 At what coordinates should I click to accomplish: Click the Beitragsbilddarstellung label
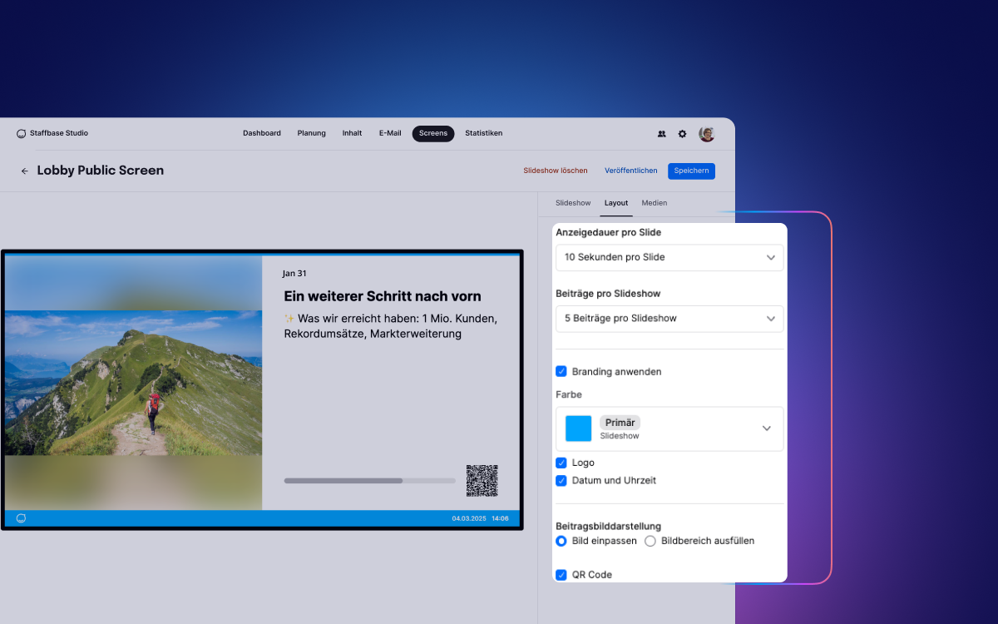point(609,527)
